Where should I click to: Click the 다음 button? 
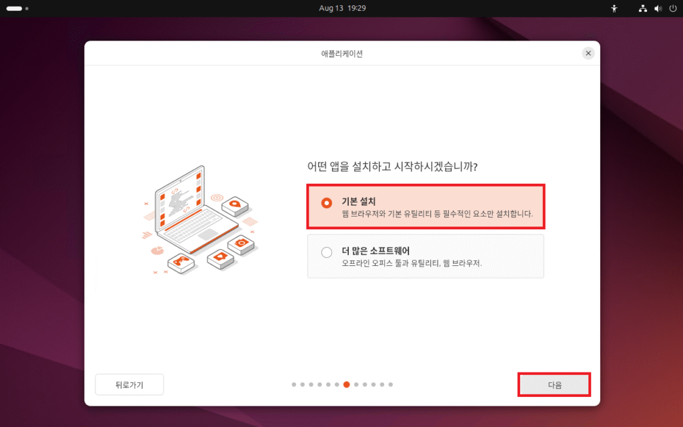[x=554, y=384]
